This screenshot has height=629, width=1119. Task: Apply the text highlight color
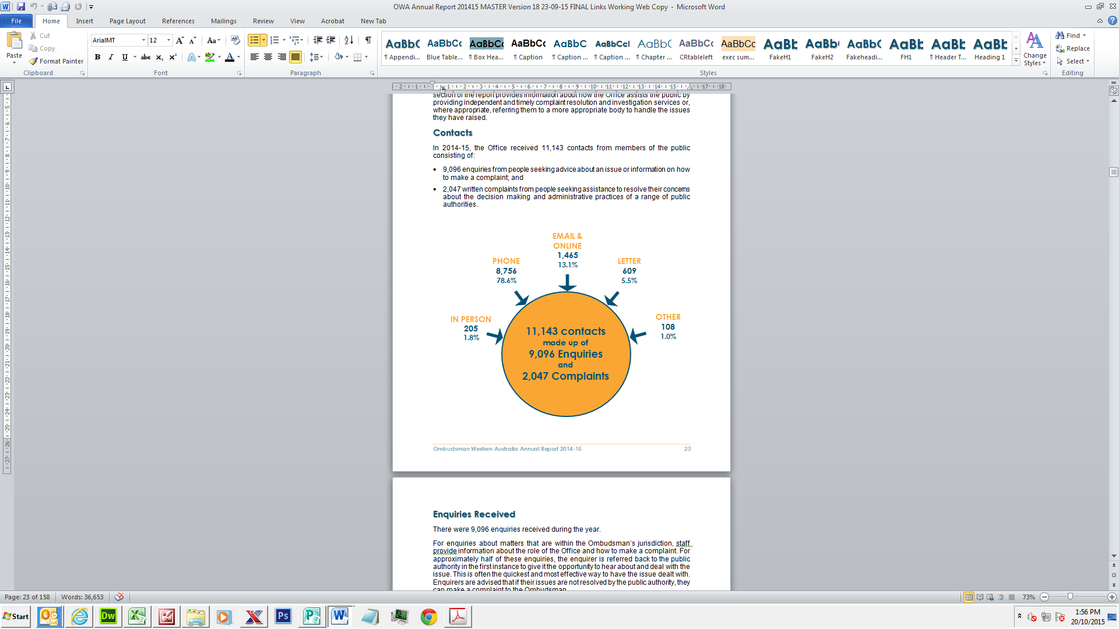[x=210, y=57]
